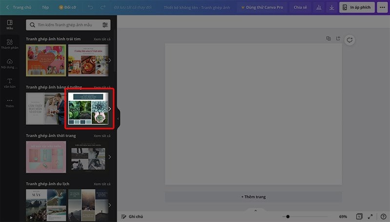Open the help question mark icon
The height and width of the screenshot is (222, 390).
pyautogui.click(x=383, y=216)
